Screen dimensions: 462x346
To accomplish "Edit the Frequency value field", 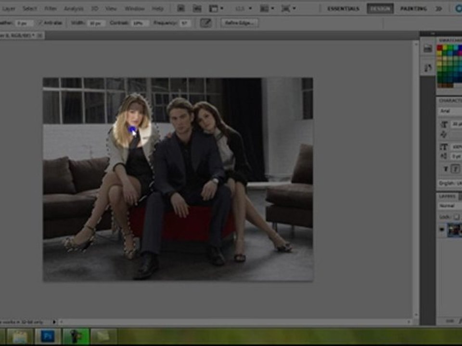I will click(x=185, y=23).
